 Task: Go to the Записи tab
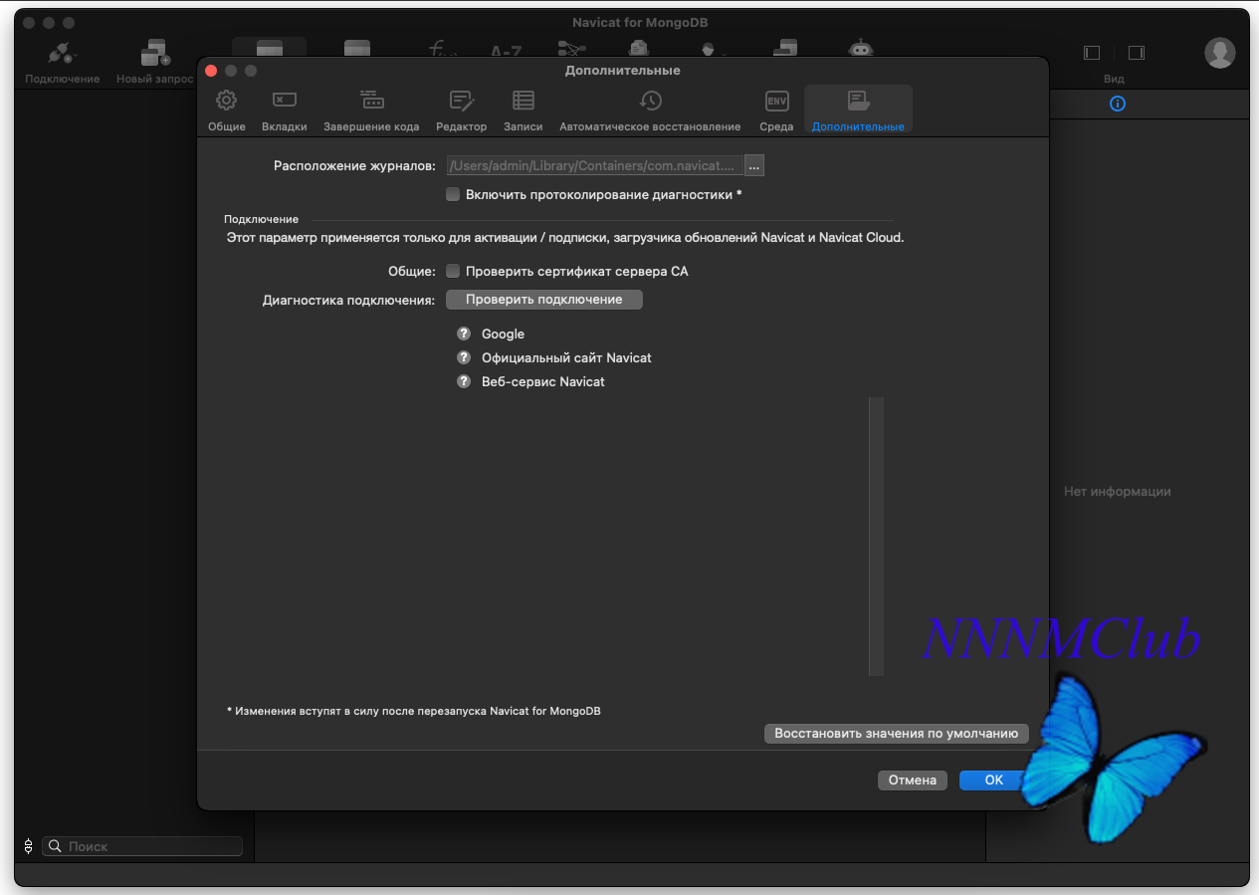click(524, 111)
